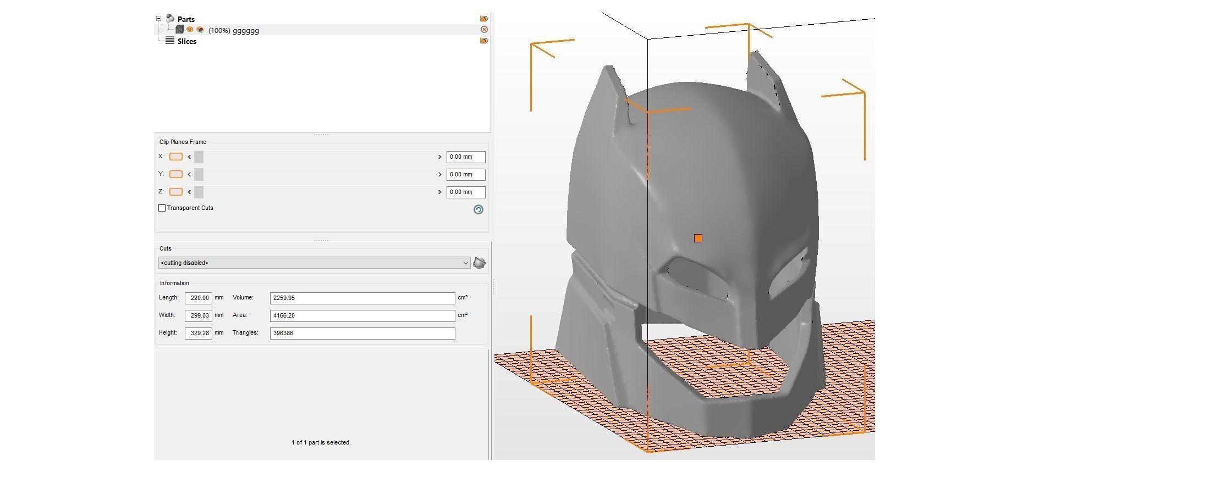Click the Y clip plane slider handle
This screenshot has height=489, width=1232.
click(199, 175)
